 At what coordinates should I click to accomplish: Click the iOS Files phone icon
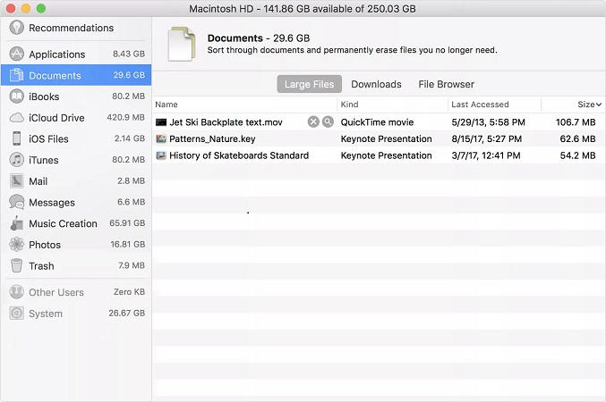coord(17,138)
